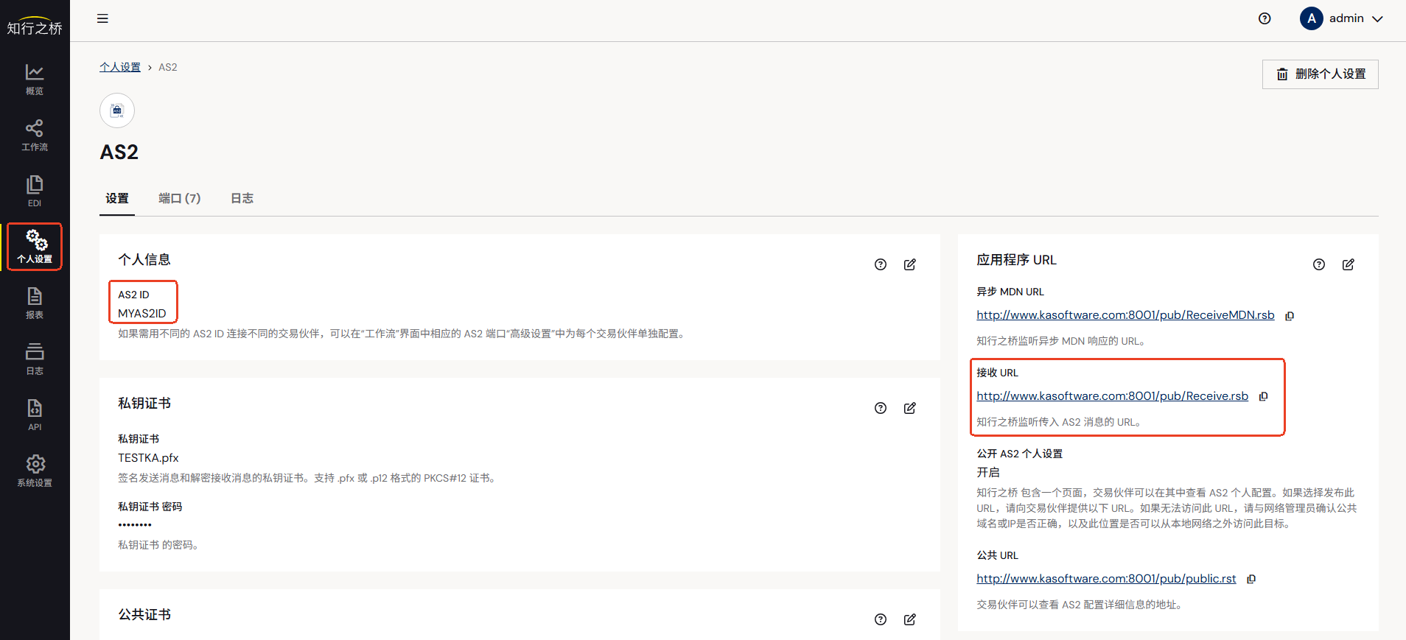Switch to the 端口 (7) tab

[x=180, y=199]
